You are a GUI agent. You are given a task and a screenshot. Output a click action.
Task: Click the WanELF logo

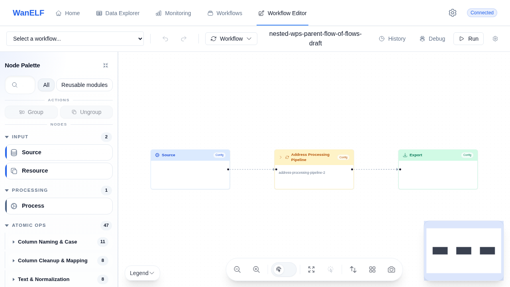28,13
